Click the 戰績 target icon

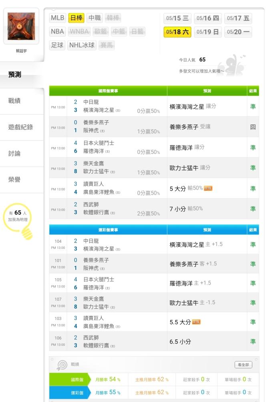point(62,365)
